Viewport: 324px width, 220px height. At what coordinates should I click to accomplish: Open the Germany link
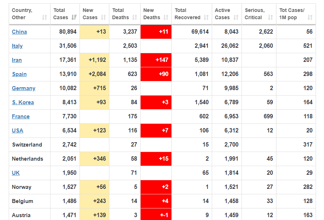pos(24,88)
